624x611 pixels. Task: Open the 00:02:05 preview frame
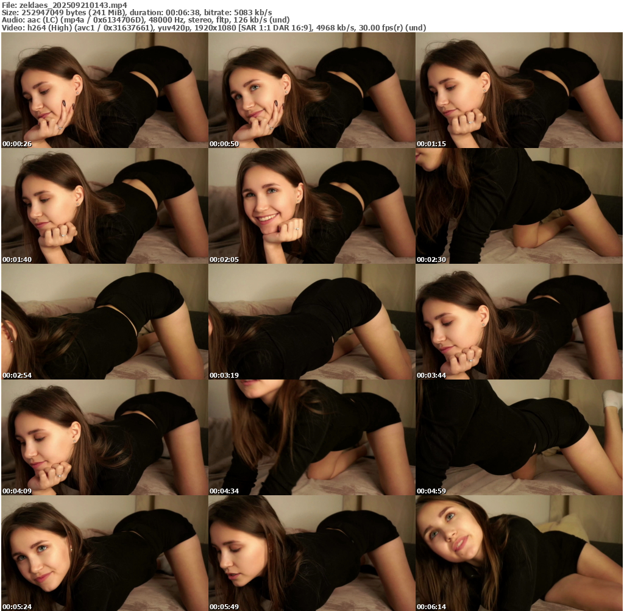click(x=311, y=206)
